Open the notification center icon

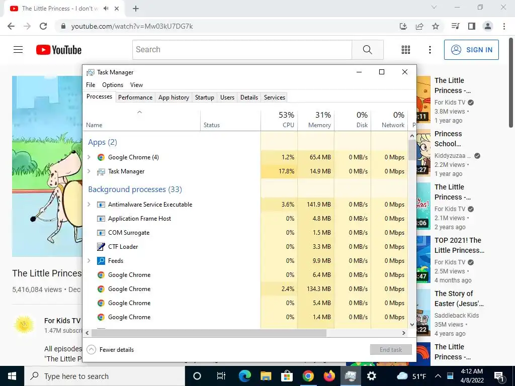point(499,376)
